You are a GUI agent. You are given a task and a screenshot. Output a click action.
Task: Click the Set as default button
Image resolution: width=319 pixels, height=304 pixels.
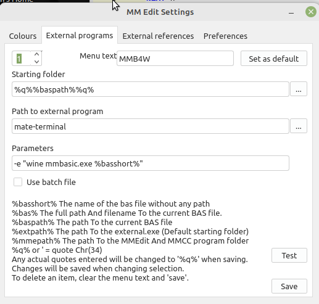[x=274, y=59]
